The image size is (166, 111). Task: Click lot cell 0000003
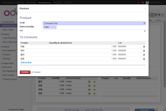click(x=122, y=51)
